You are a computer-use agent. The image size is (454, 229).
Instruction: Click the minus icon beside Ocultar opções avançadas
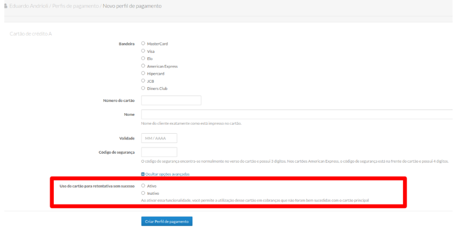[x=143, y=174]
